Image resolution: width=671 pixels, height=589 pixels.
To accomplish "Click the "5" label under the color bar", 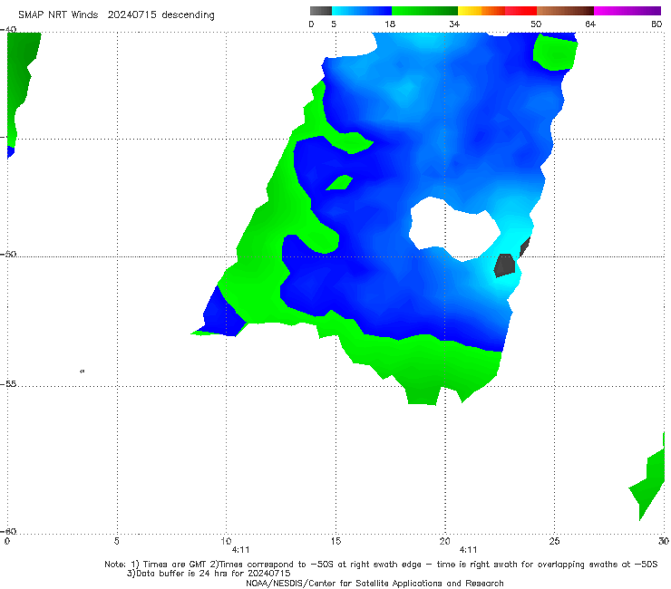I will [x=334, y=24].
